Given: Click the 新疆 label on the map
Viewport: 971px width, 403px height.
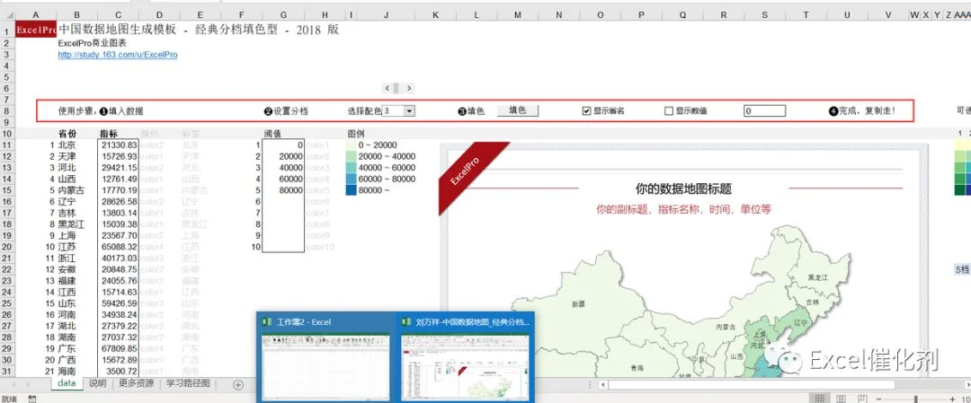Looking at the screenshot, I should [x=578, y=303].
